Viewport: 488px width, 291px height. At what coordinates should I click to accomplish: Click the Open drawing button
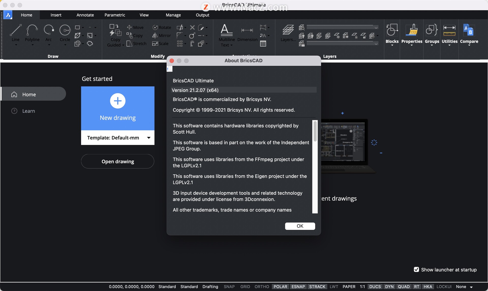118,161
